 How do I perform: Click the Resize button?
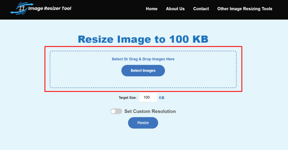[x=143, y=123]
